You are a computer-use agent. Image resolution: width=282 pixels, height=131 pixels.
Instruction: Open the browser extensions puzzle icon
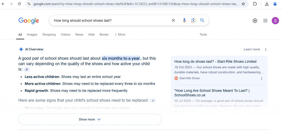pos(255,4)
